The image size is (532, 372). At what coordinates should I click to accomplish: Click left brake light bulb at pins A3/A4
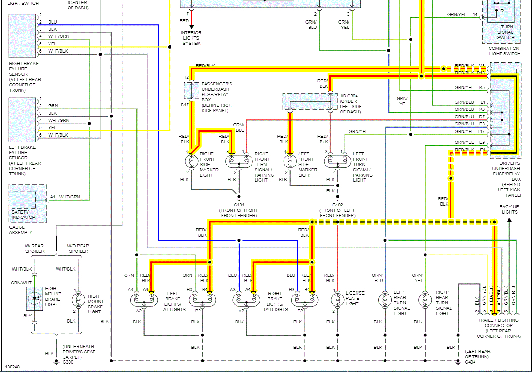(x=144, y=300)
